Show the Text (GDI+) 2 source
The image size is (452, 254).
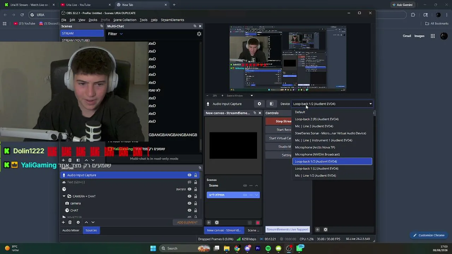189,182
